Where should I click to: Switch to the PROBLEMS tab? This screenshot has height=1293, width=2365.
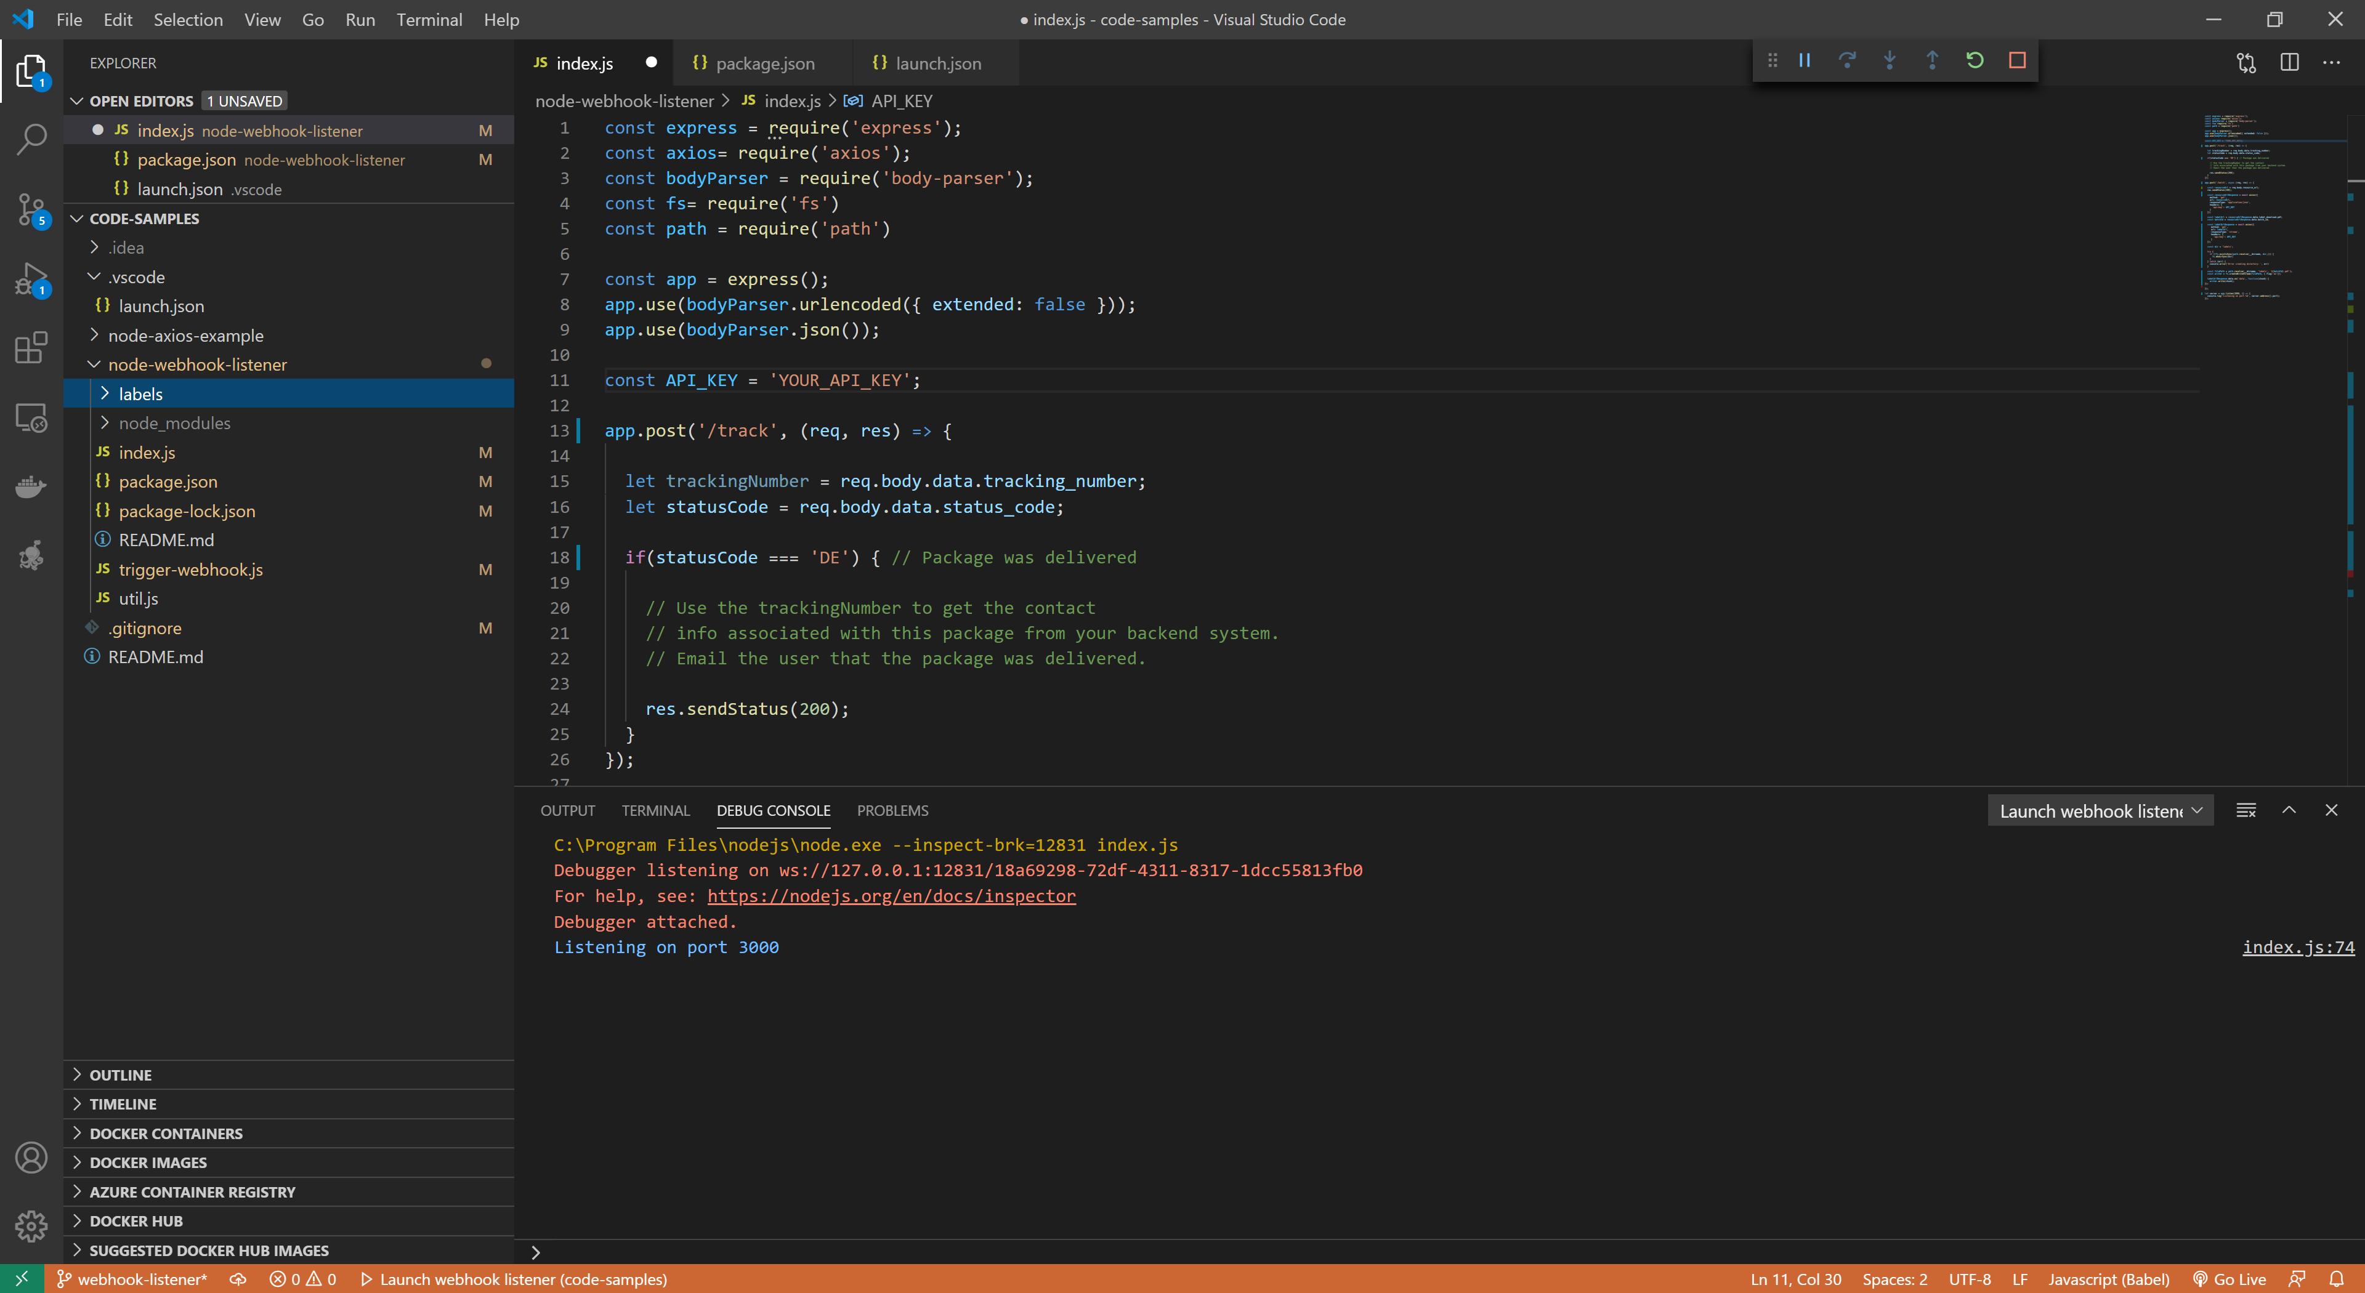(x=892, y=810)
